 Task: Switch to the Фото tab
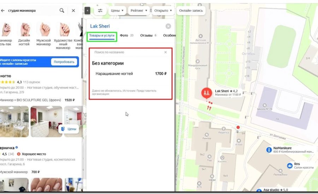[124, 36]
